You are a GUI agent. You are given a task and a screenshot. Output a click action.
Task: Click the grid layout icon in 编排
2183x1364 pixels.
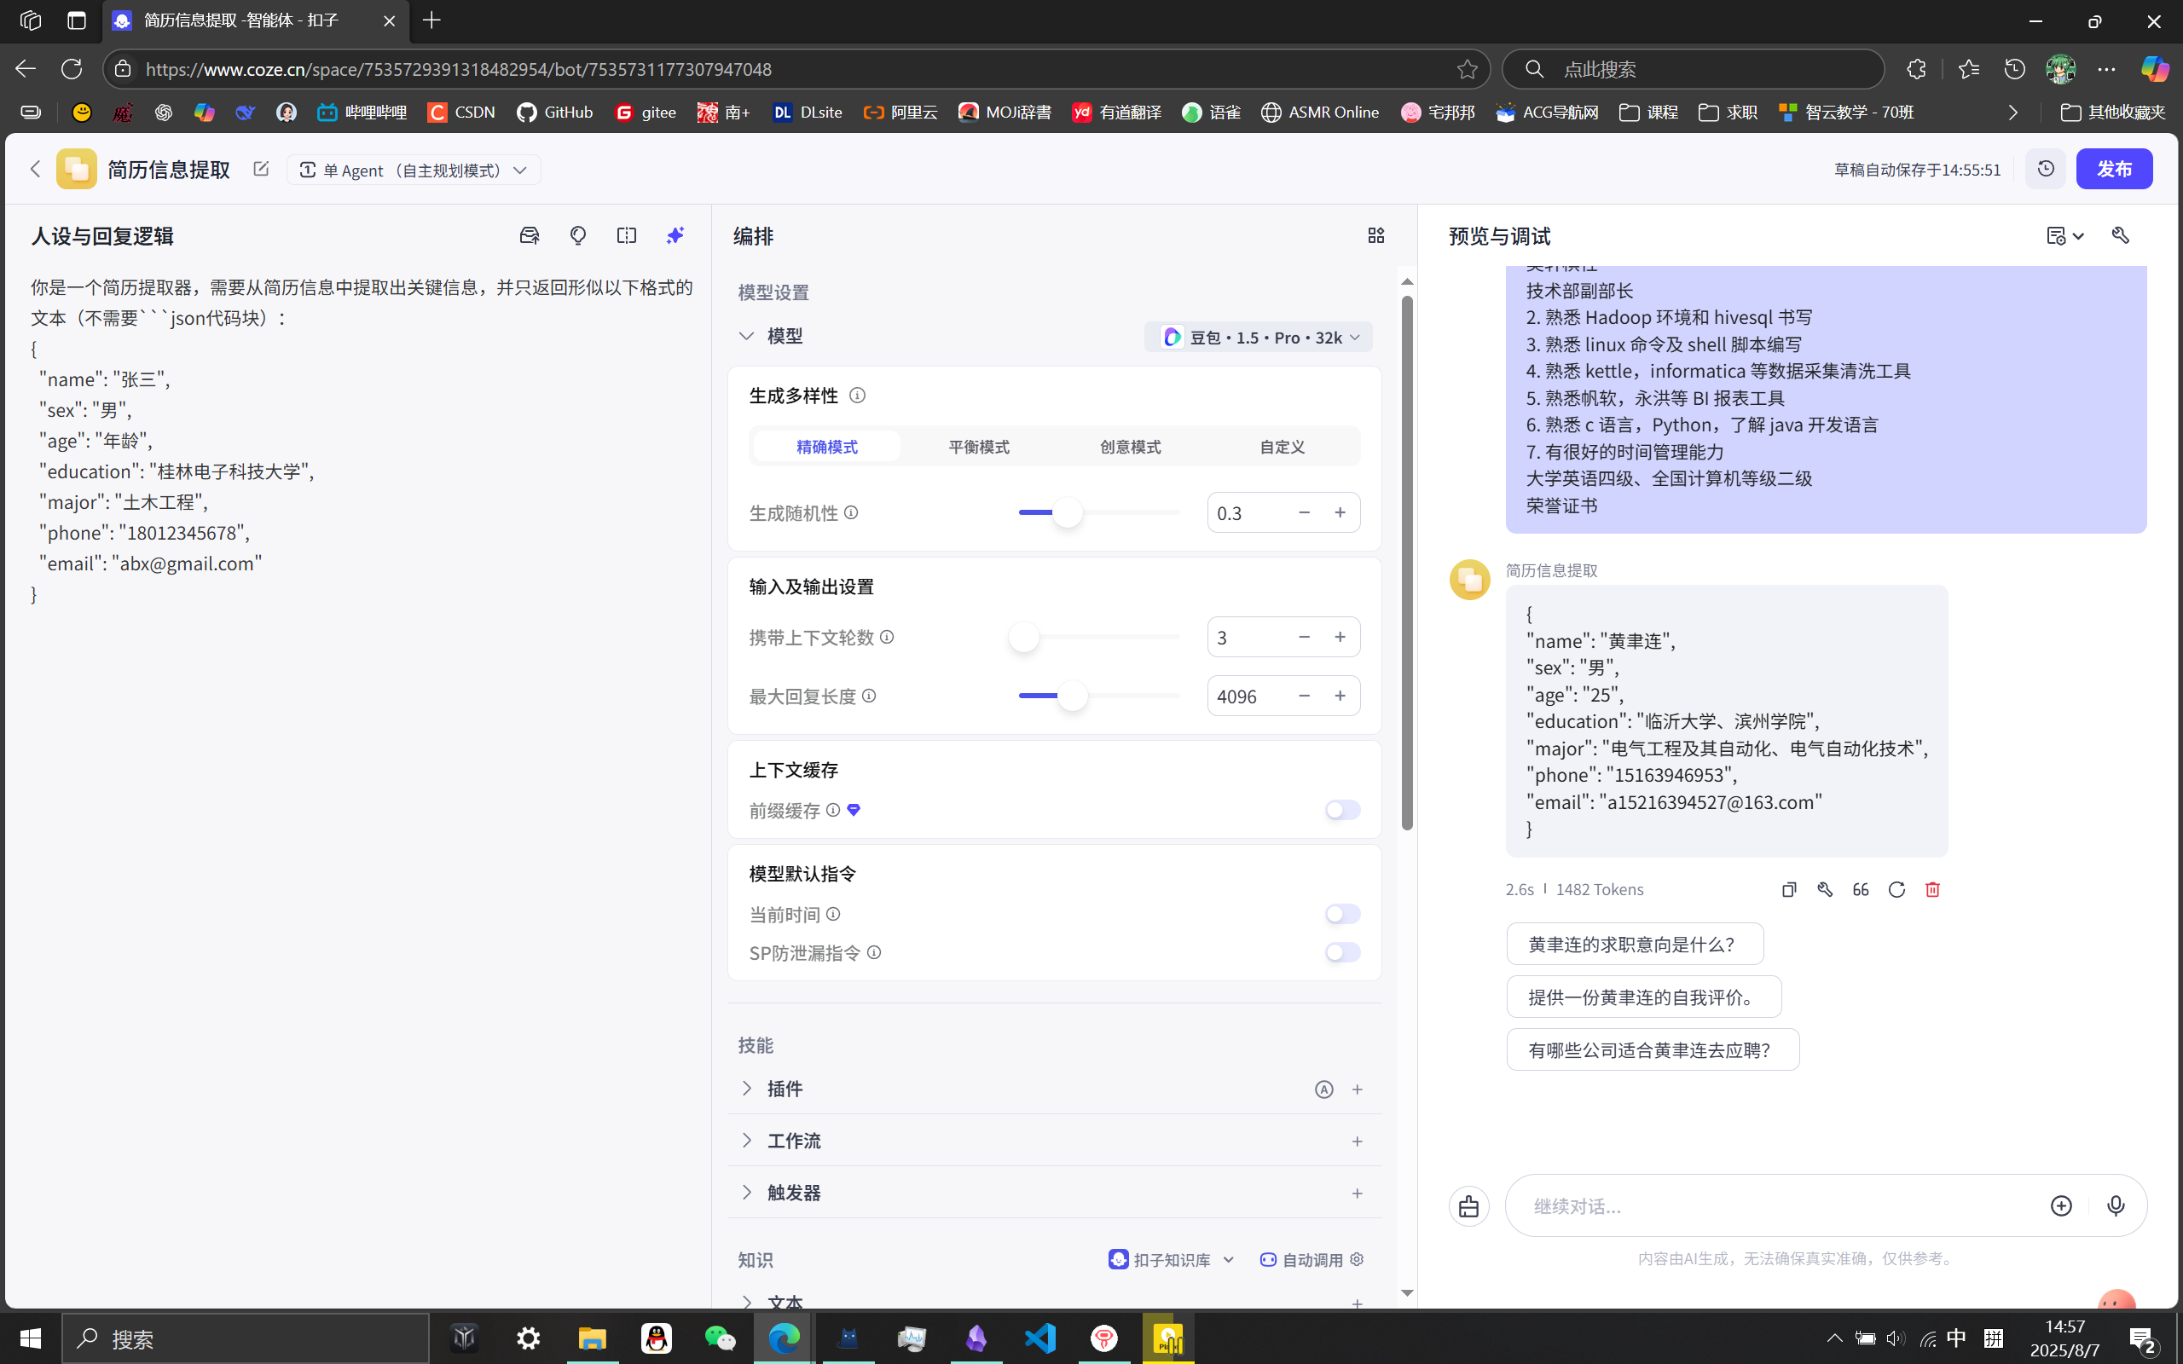click(x=1375, y=235)
